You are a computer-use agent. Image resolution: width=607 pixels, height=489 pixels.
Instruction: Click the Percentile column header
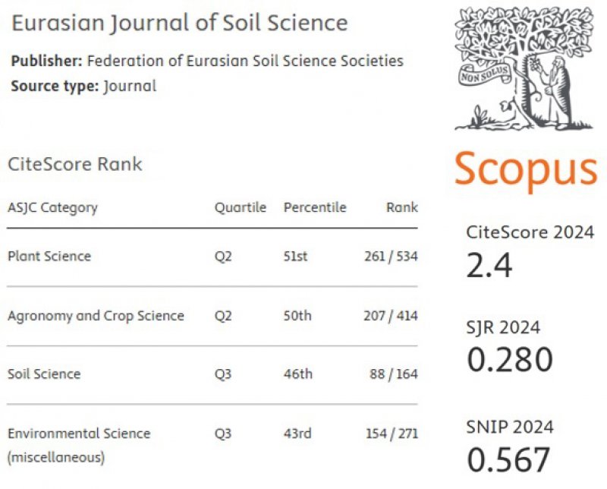click(315, 207)
